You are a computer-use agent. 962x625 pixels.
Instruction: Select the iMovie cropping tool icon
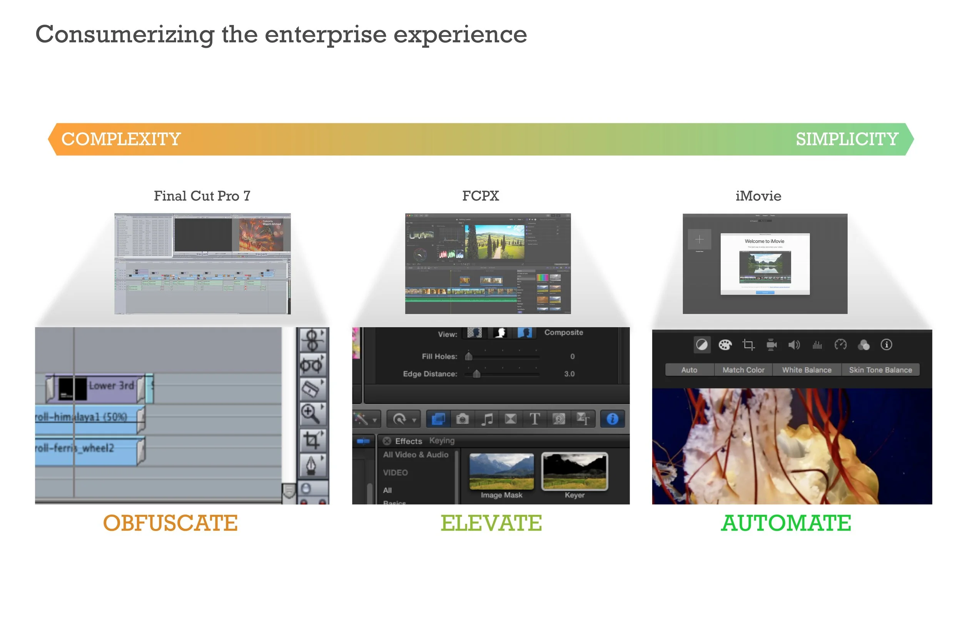(x=748, y=345)
